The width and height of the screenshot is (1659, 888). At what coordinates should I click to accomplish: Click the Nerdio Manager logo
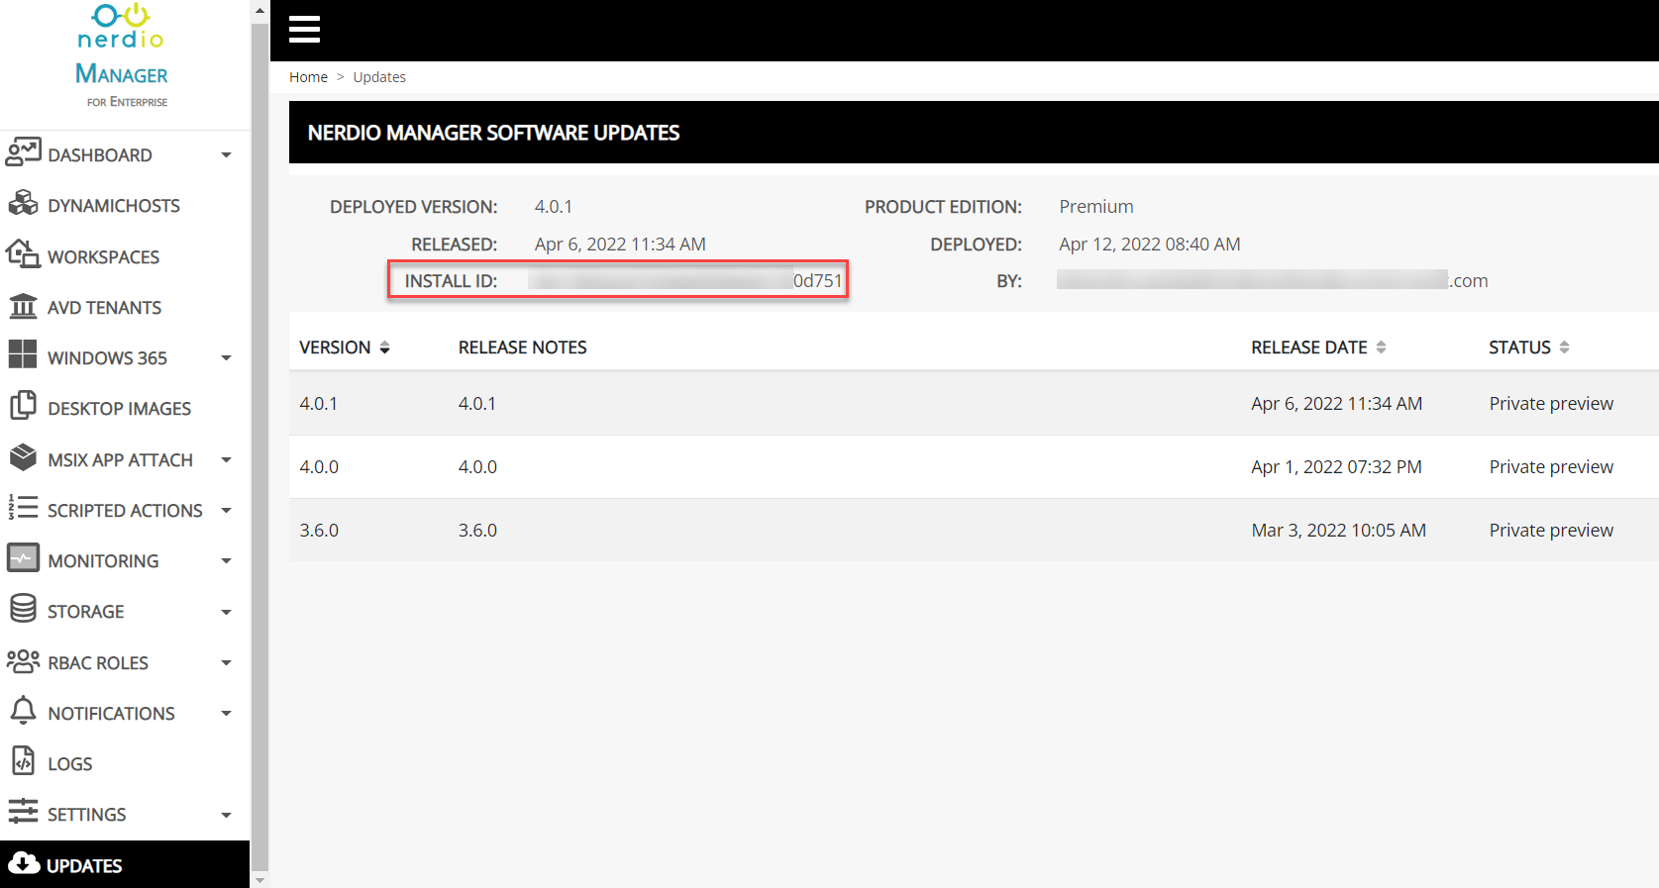coord(122,55)
